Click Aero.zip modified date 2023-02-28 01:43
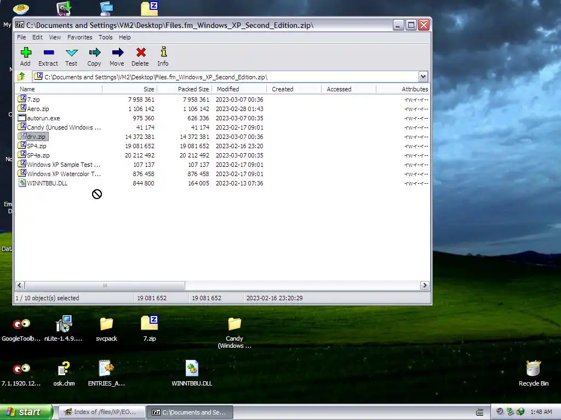 (239, 109)
